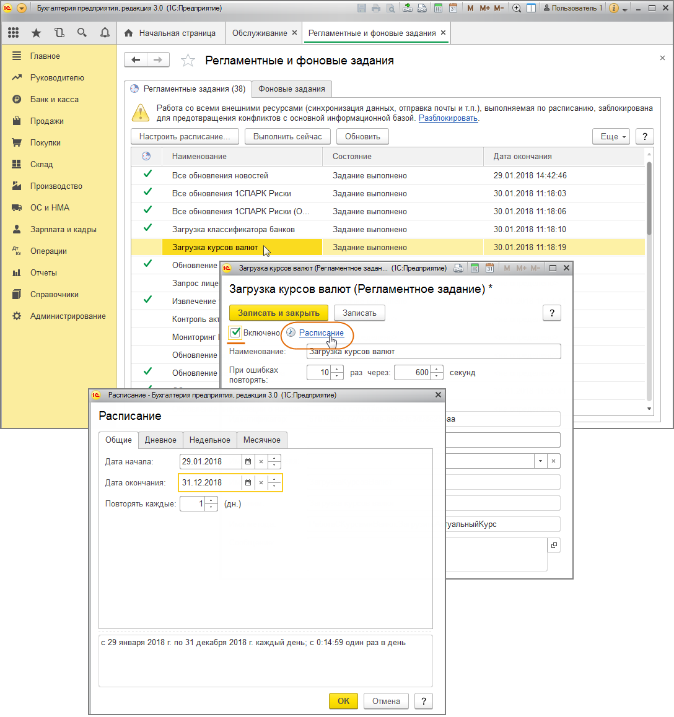Image resolution: width=674 pixels, height=717 pixels.
Task: Open the Расписание link
Action: 322,333
